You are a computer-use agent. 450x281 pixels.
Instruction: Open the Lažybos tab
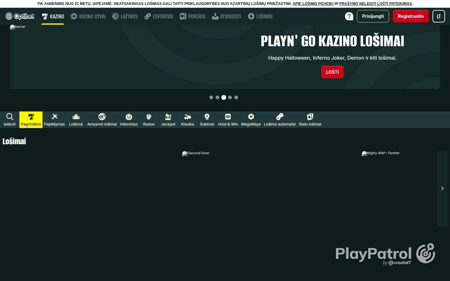pos(125,16)
